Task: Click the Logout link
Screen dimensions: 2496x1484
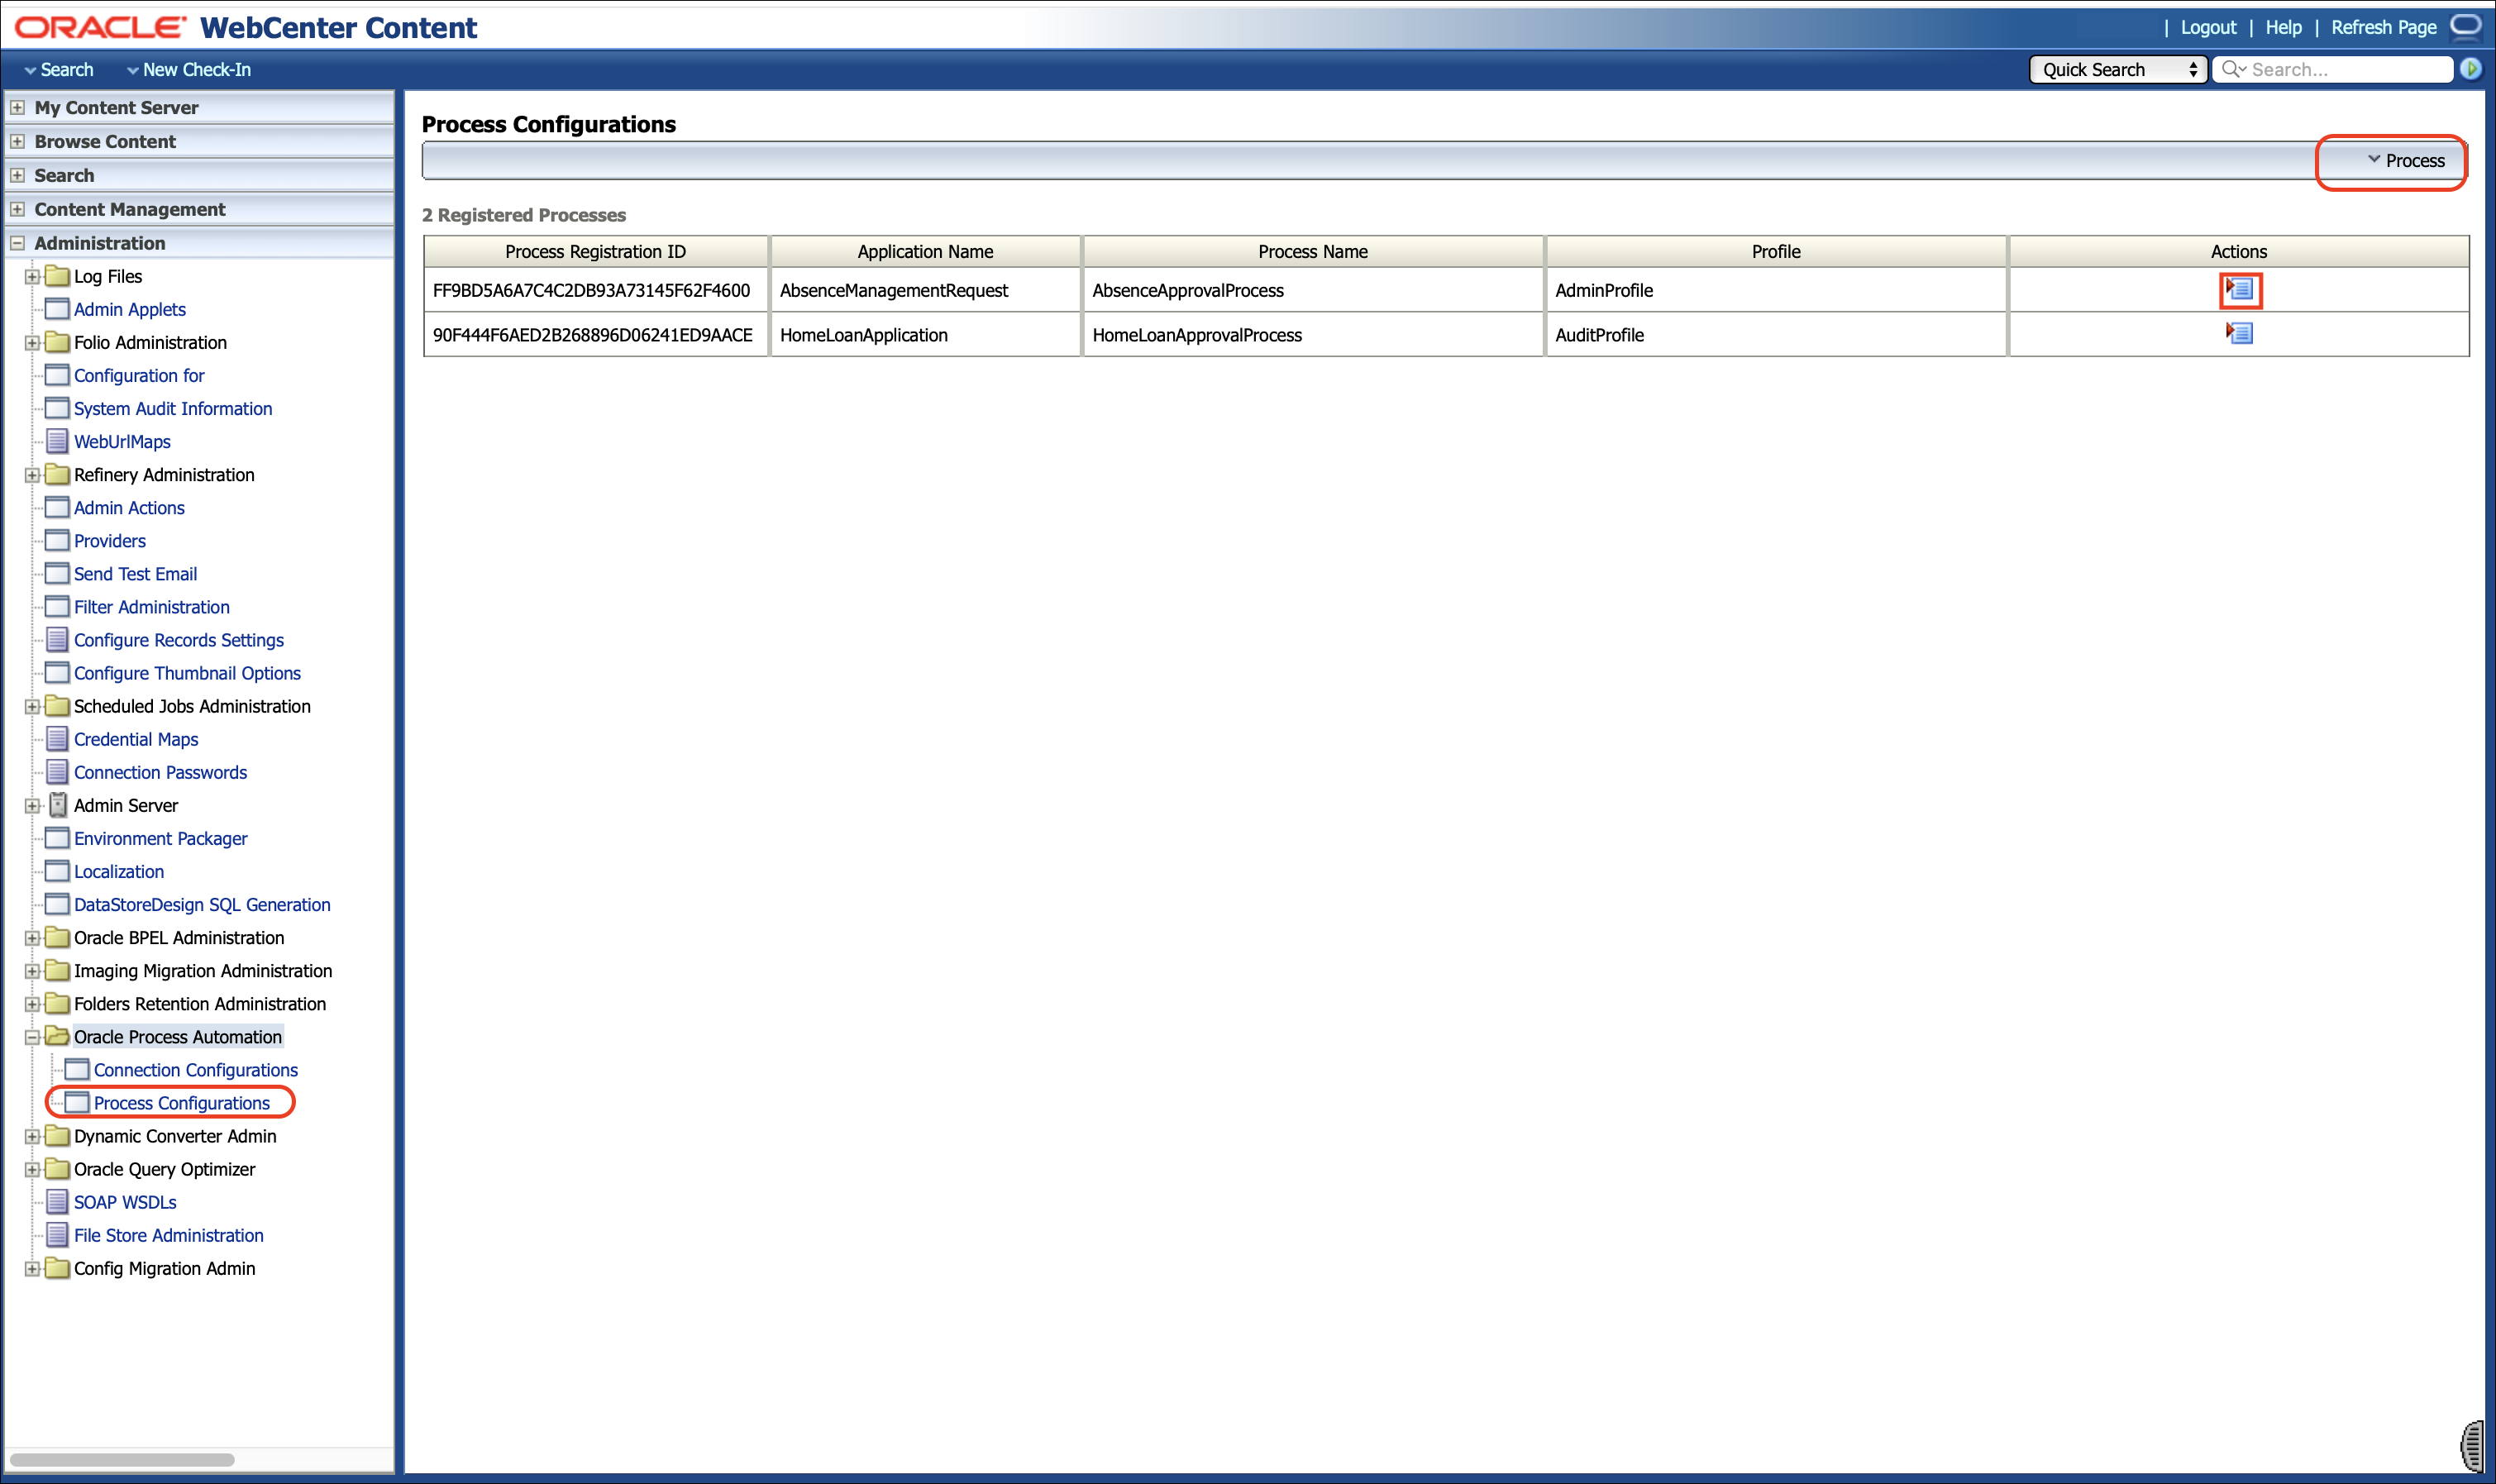Action: pos(2208,27)
